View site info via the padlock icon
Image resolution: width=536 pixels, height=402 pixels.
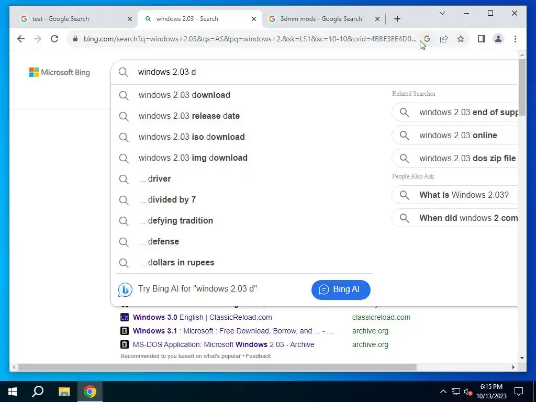[75, 39]
